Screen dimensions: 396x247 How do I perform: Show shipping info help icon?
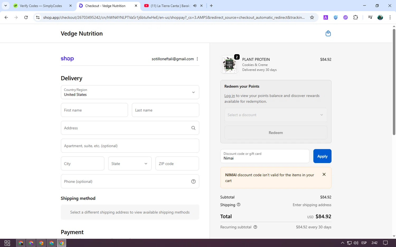click(x=238, y=205)
